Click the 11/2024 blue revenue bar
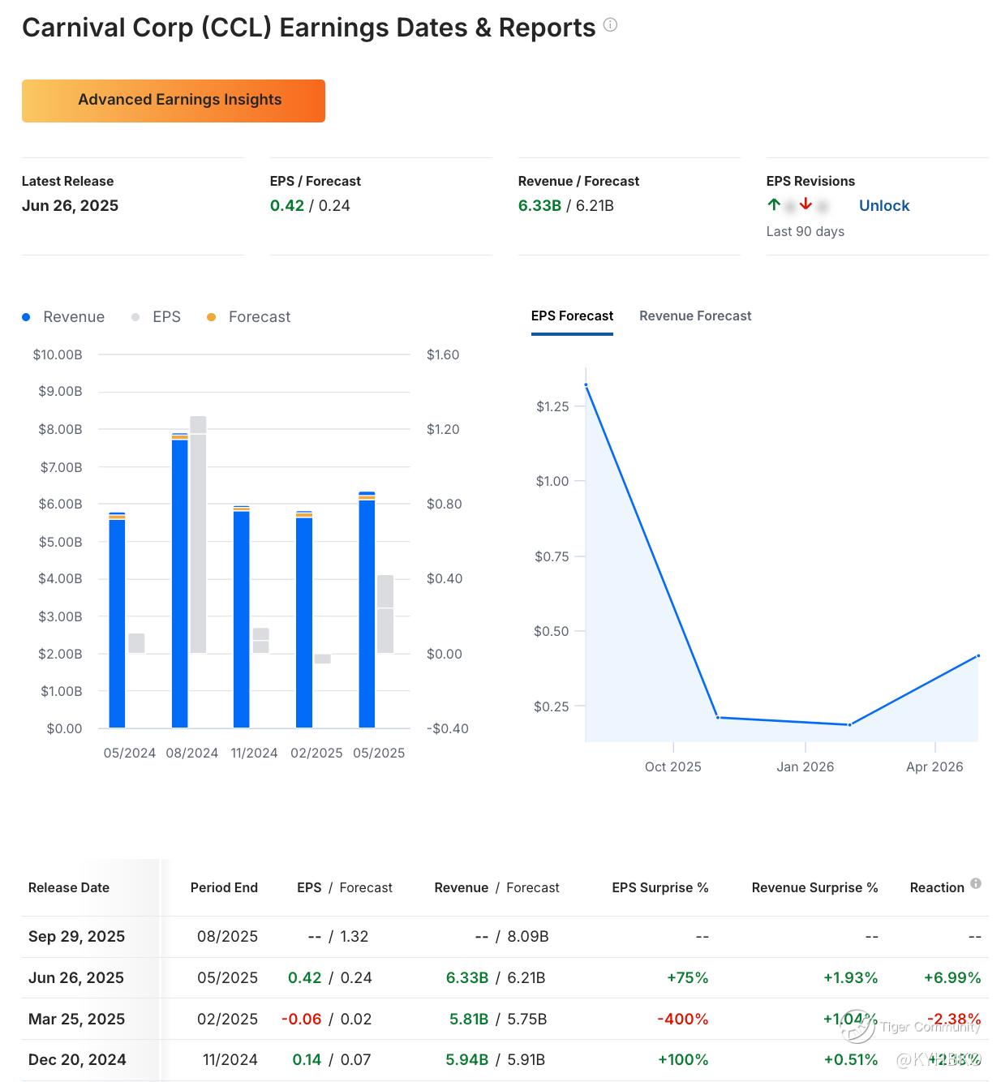This screenshot has height=1082, width=1001. 241,617
